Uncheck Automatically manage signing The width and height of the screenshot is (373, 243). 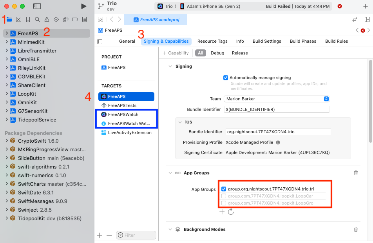(226, 78)
